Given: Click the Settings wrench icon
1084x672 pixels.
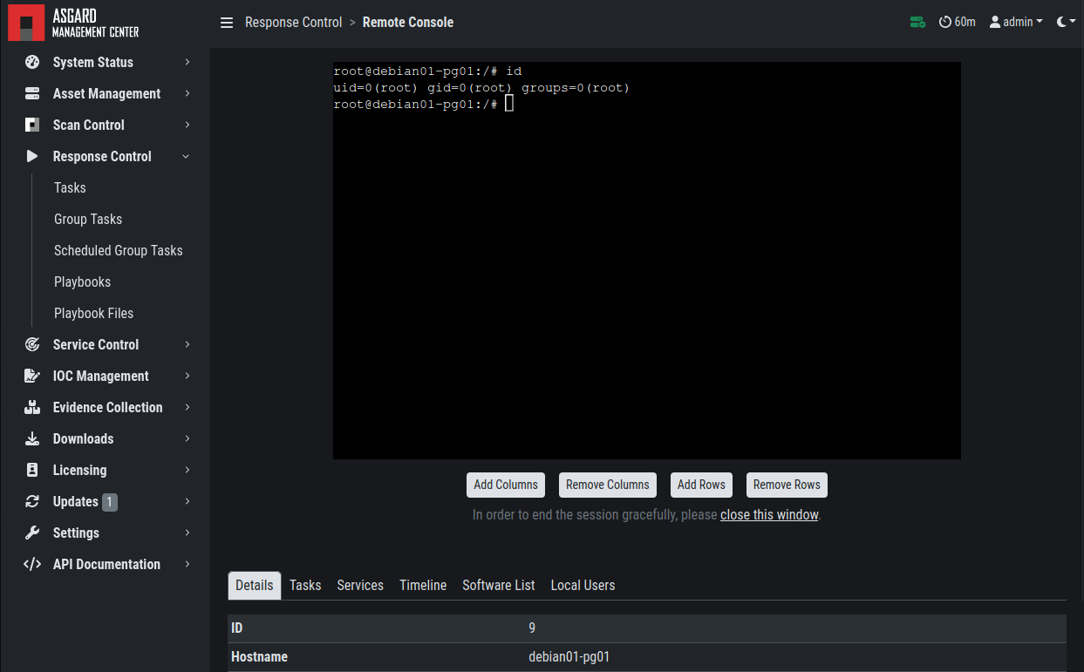Looking at the screenshot, I should click(32, 533).
